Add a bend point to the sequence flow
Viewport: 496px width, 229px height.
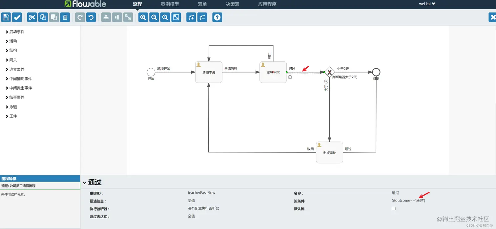click(x=191, y=17)
